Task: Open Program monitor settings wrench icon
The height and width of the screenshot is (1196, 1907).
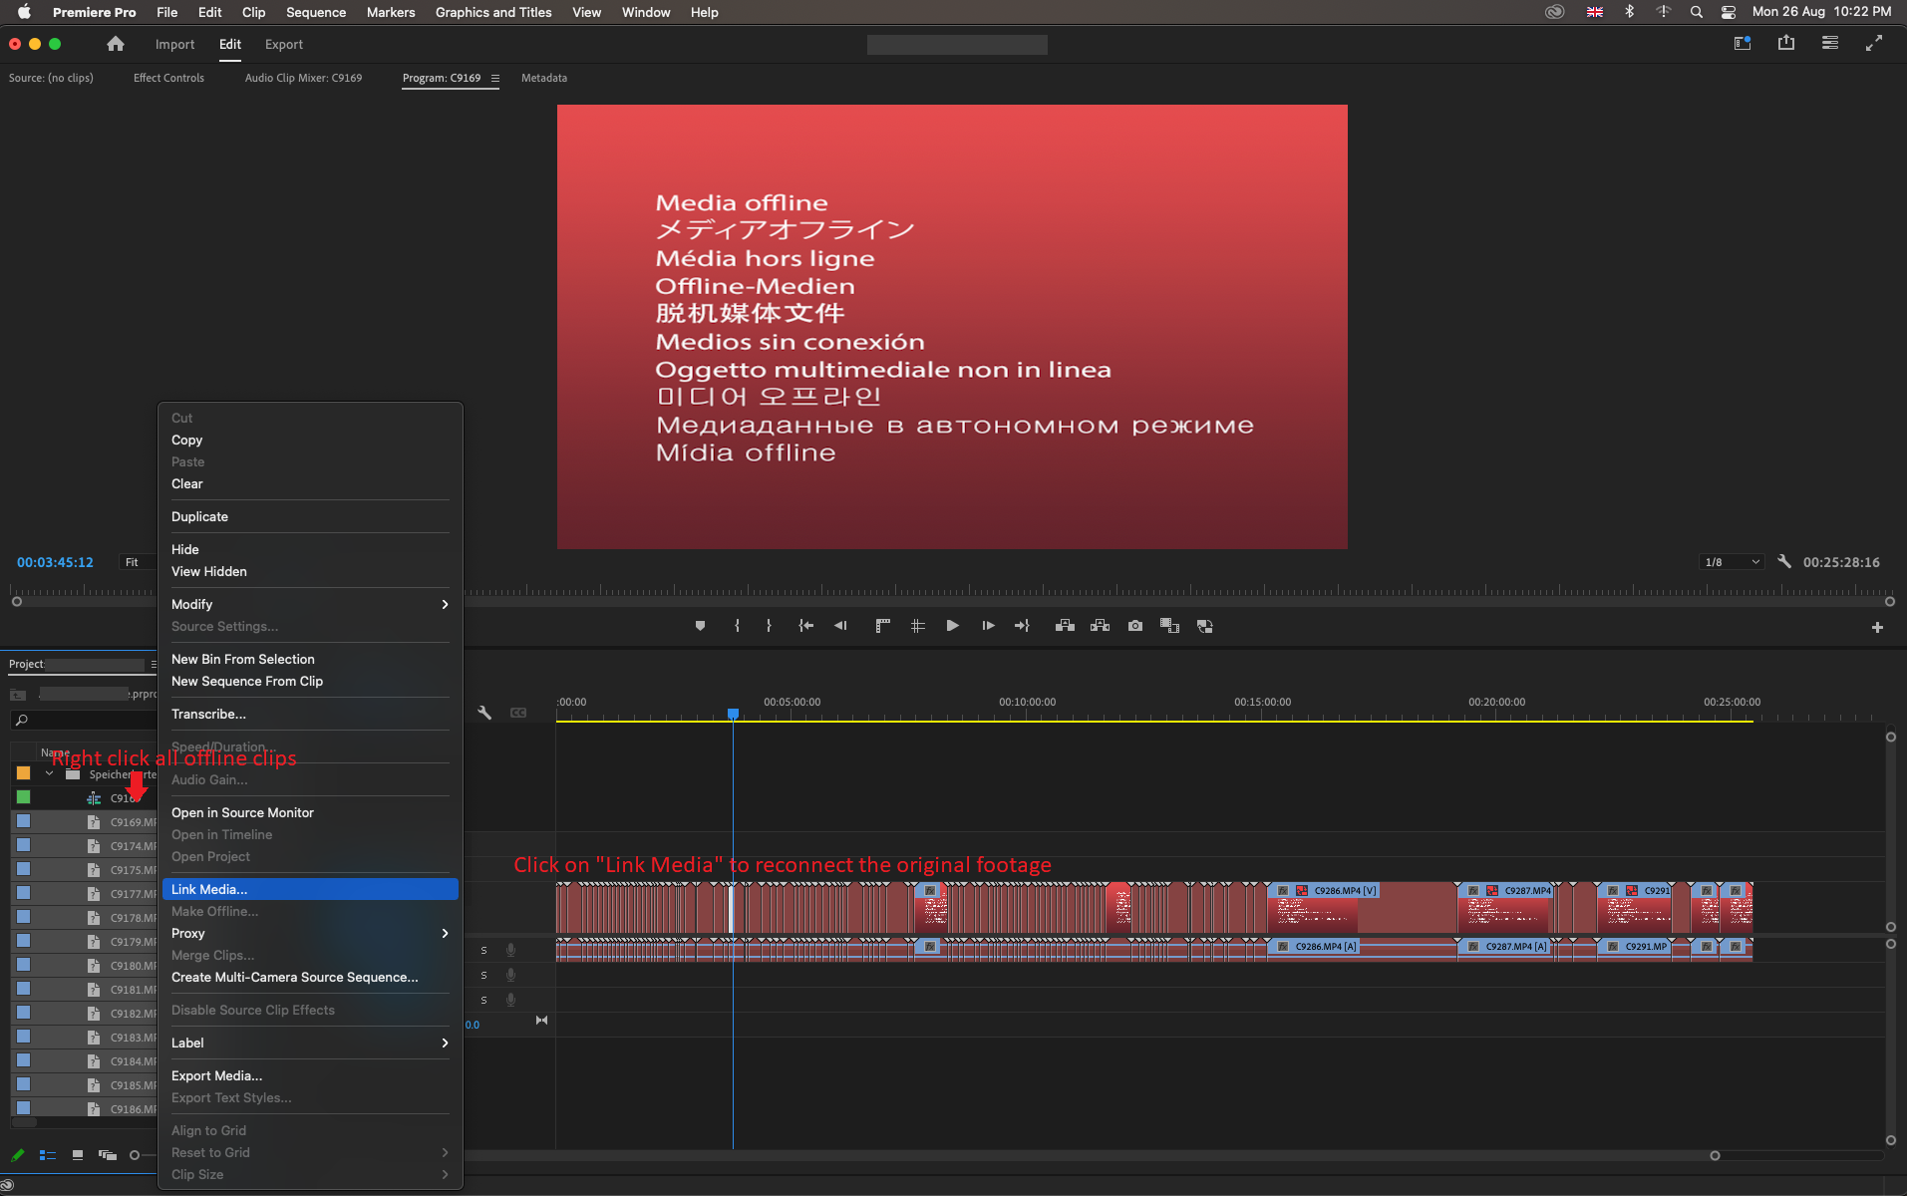Action: tap(1784, 562)
